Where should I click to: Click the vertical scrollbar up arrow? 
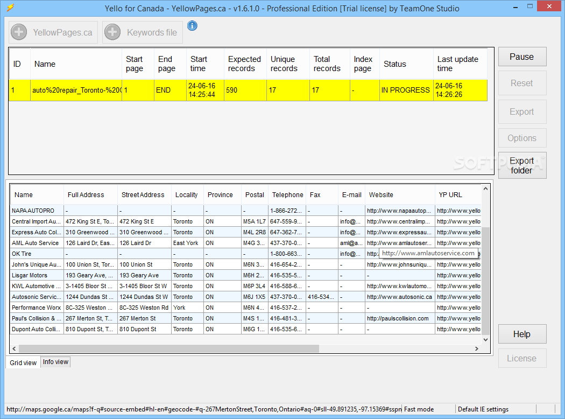[x=486, y=189]
